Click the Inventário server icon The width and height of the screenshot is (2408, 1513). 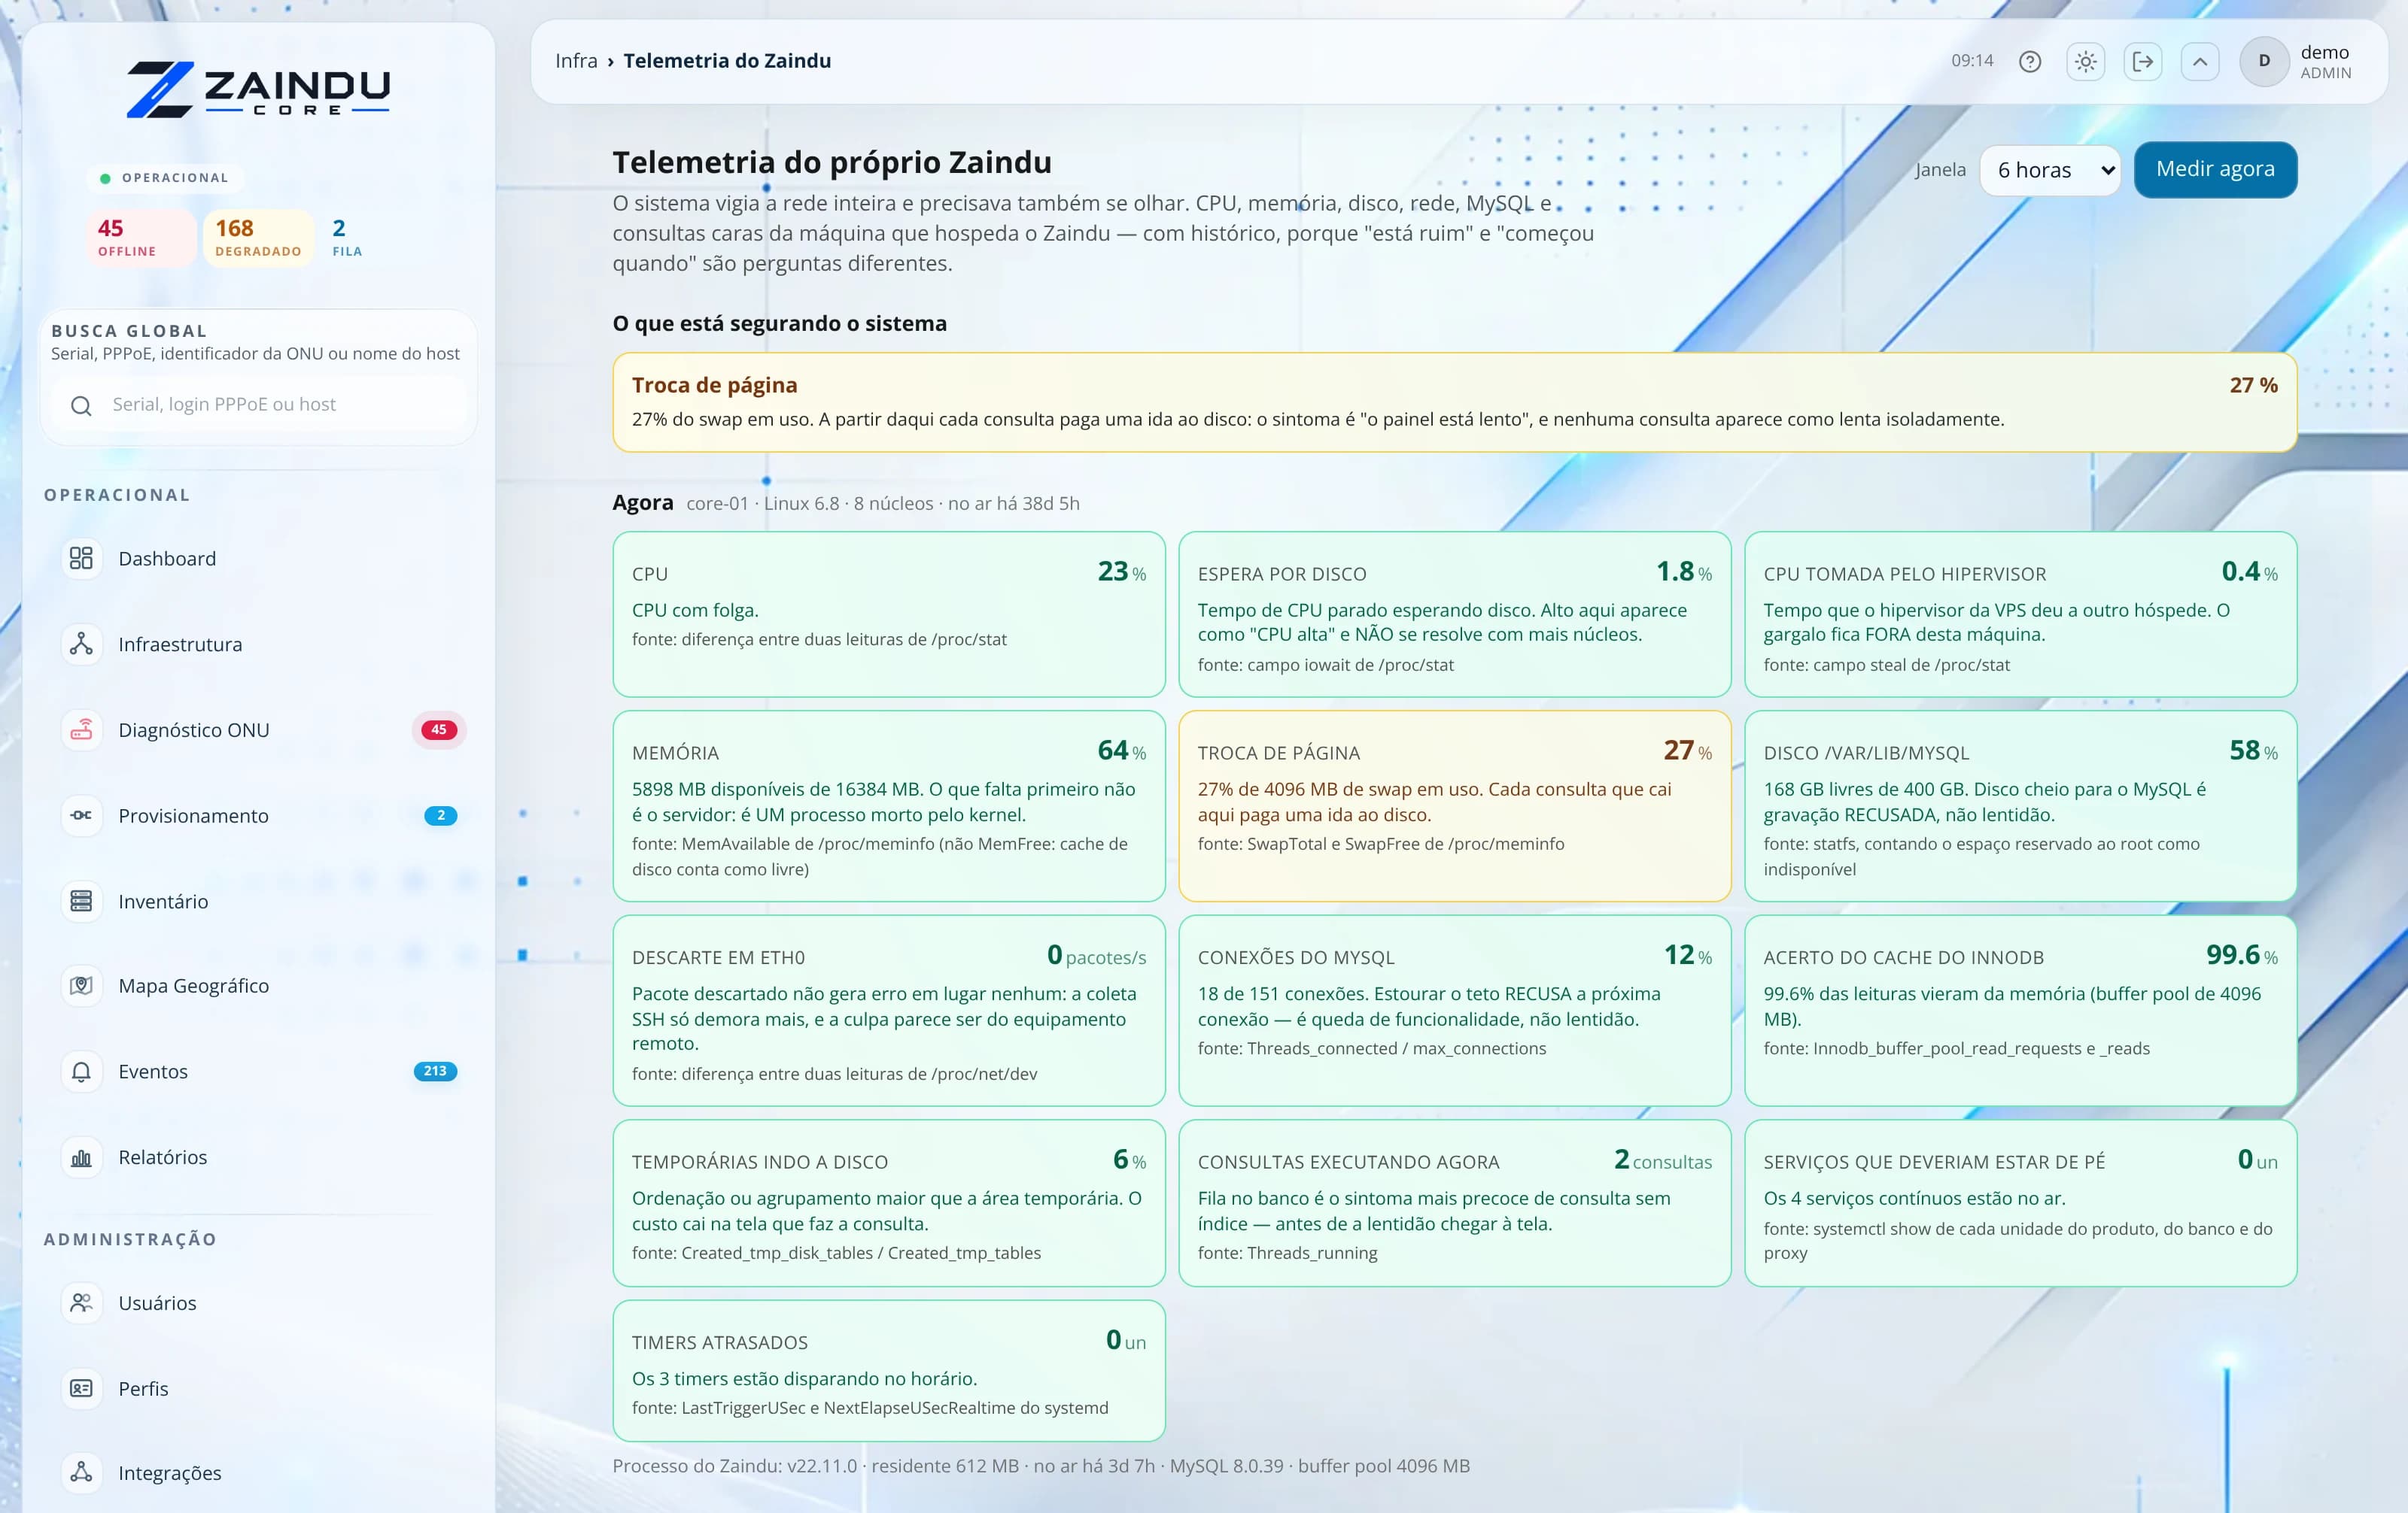[x=81, y=900]
